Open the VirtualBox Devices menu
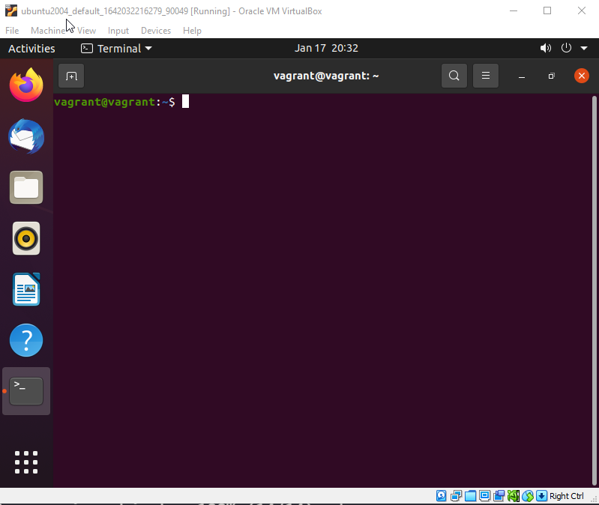 pos(155,31)
